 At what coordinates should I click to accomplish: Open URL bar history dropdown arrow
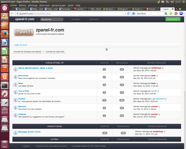click(126, 14)
